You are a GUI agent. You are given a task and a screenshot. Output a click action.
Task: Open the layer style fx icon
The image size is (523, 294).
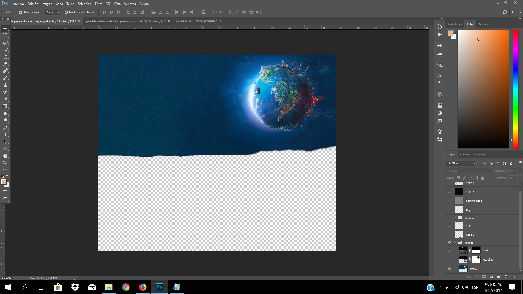477,277
